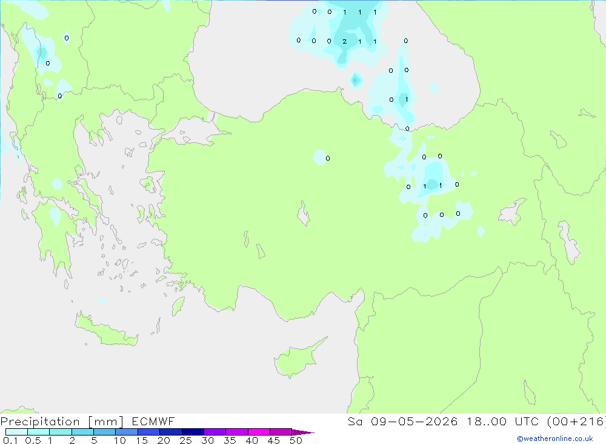Click the 0.5–1 mm legend color swatch
This screenshot has height=444, width=606.
click(x=38, y=432)
